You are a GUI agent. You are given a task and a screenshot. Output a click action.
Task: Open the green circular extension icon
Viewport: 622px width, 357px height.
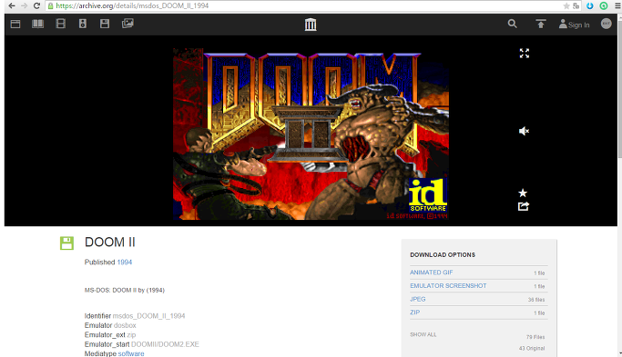point(604,6)
